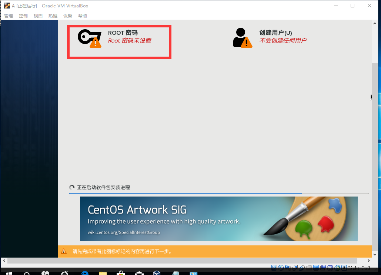
Task: Click the USB devices status icon
Action: (x=302, y=268)
